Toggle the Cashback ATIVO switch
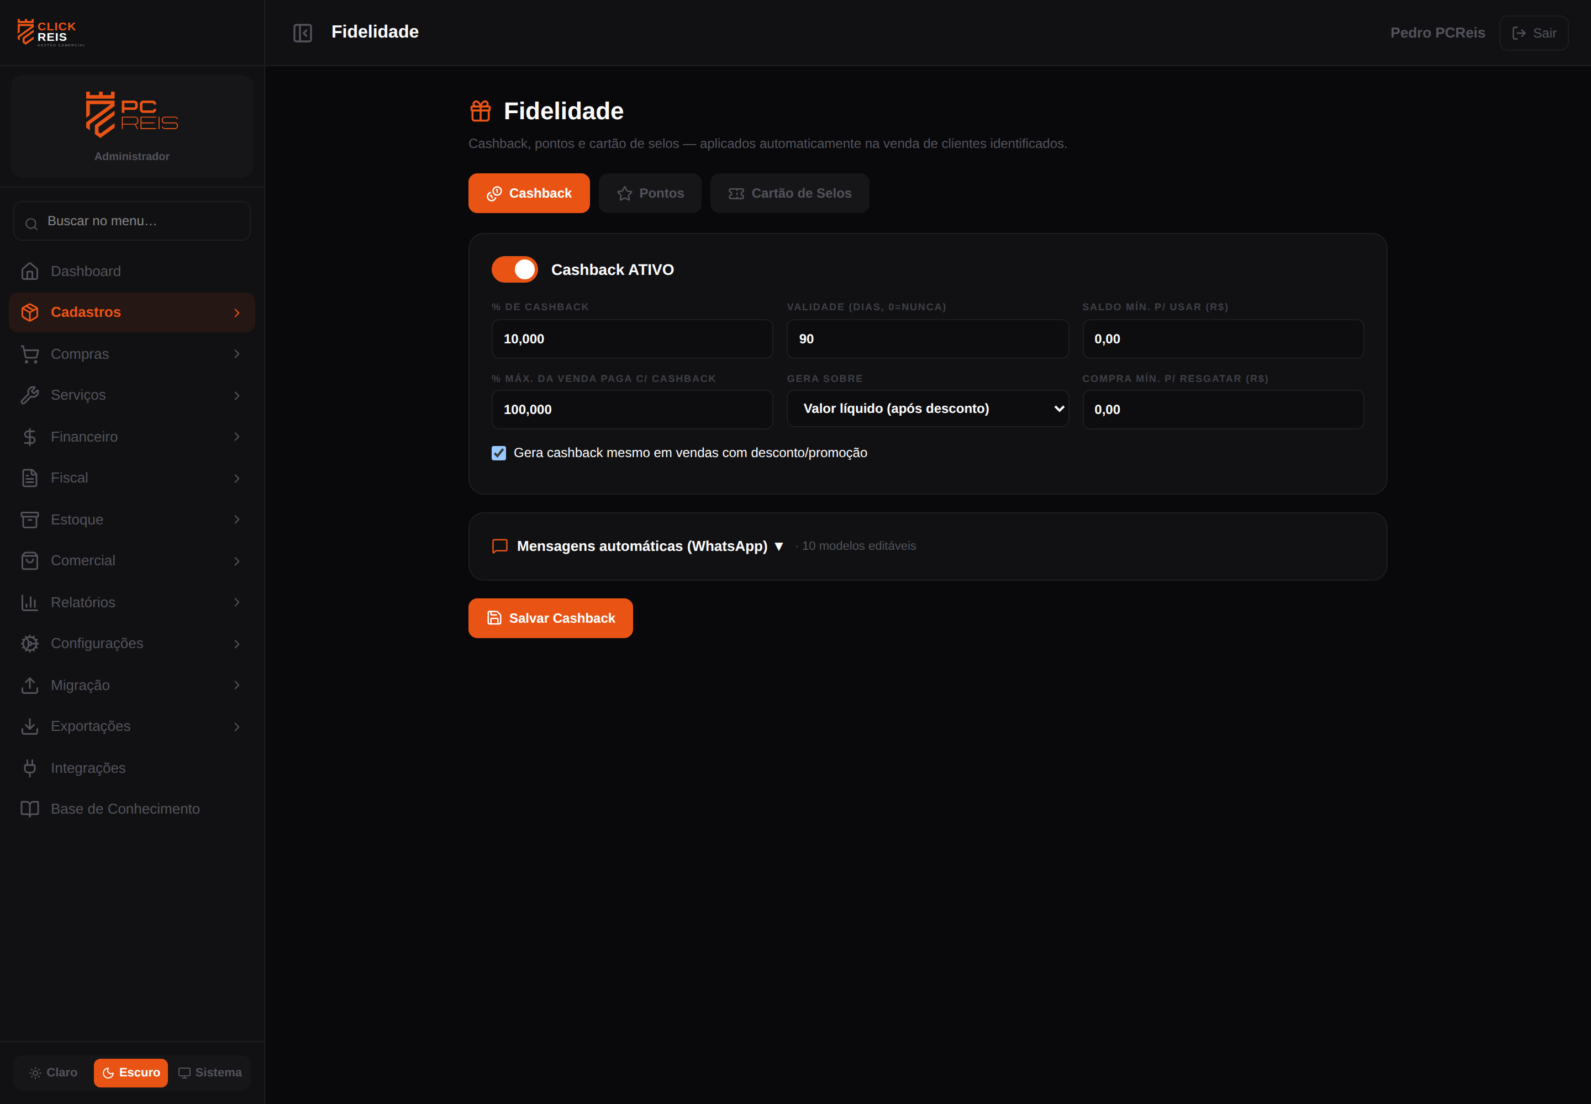Image resolution: width=1591 pixels, height=1104 pixels. click(514, 269)
